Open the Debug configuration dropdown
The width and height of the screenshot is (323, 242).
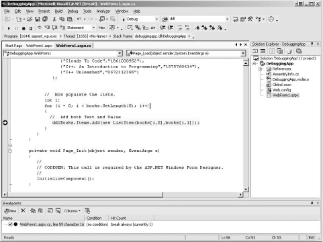click(x=156, y=19)
